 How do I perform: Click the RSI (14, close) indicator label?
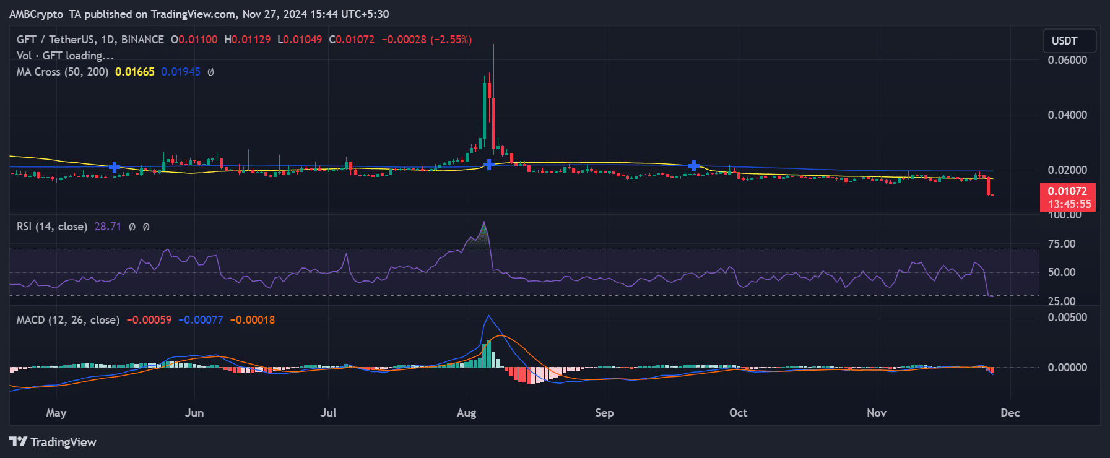tap(52, 227)
